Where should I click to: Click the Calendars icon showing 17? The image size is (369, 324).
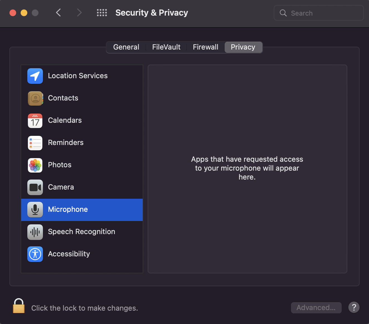click(x=35, y=121)
